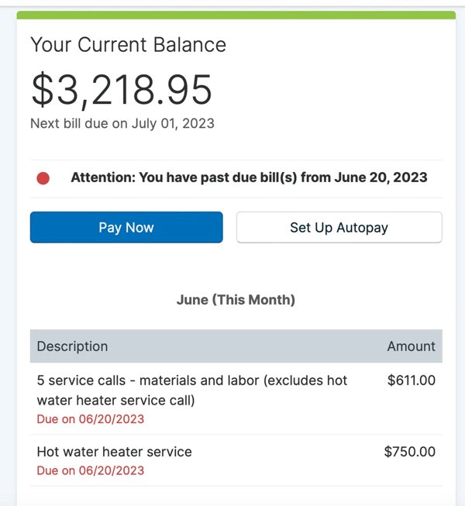
Task: Select the 5 service calls line item
Action: point(236,399)
